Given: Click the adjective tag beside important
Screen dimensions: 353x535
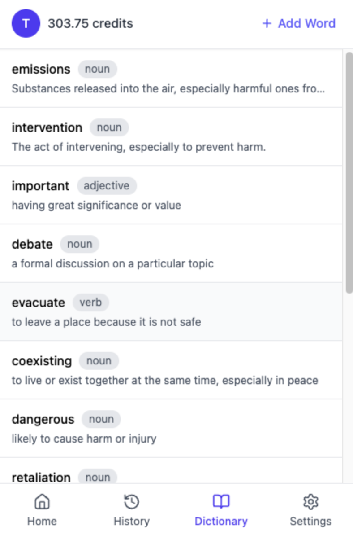Looking at the screenshot, I should click(x=107, y=185).
